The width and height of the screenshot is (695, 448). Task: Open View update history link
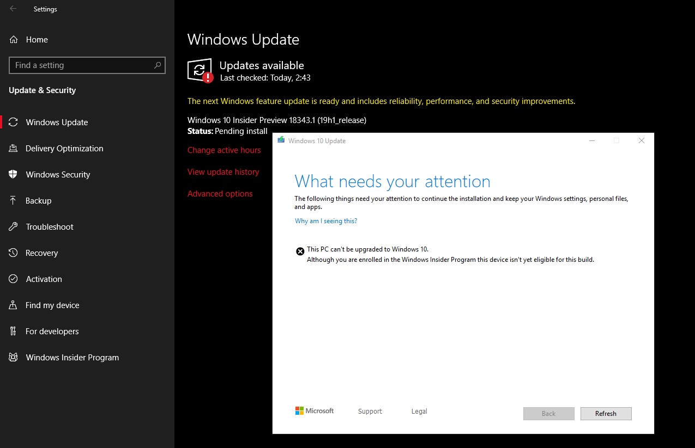[x=223, y=172]
